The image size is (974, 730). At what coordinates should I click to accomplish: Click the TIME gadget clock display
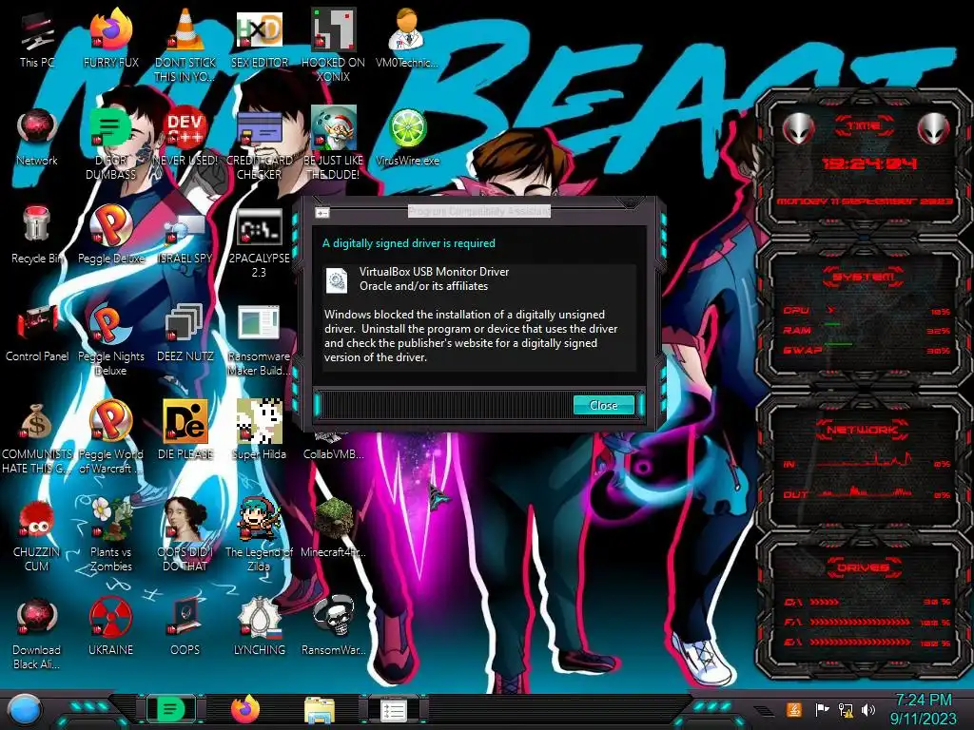tap(869, 163)
